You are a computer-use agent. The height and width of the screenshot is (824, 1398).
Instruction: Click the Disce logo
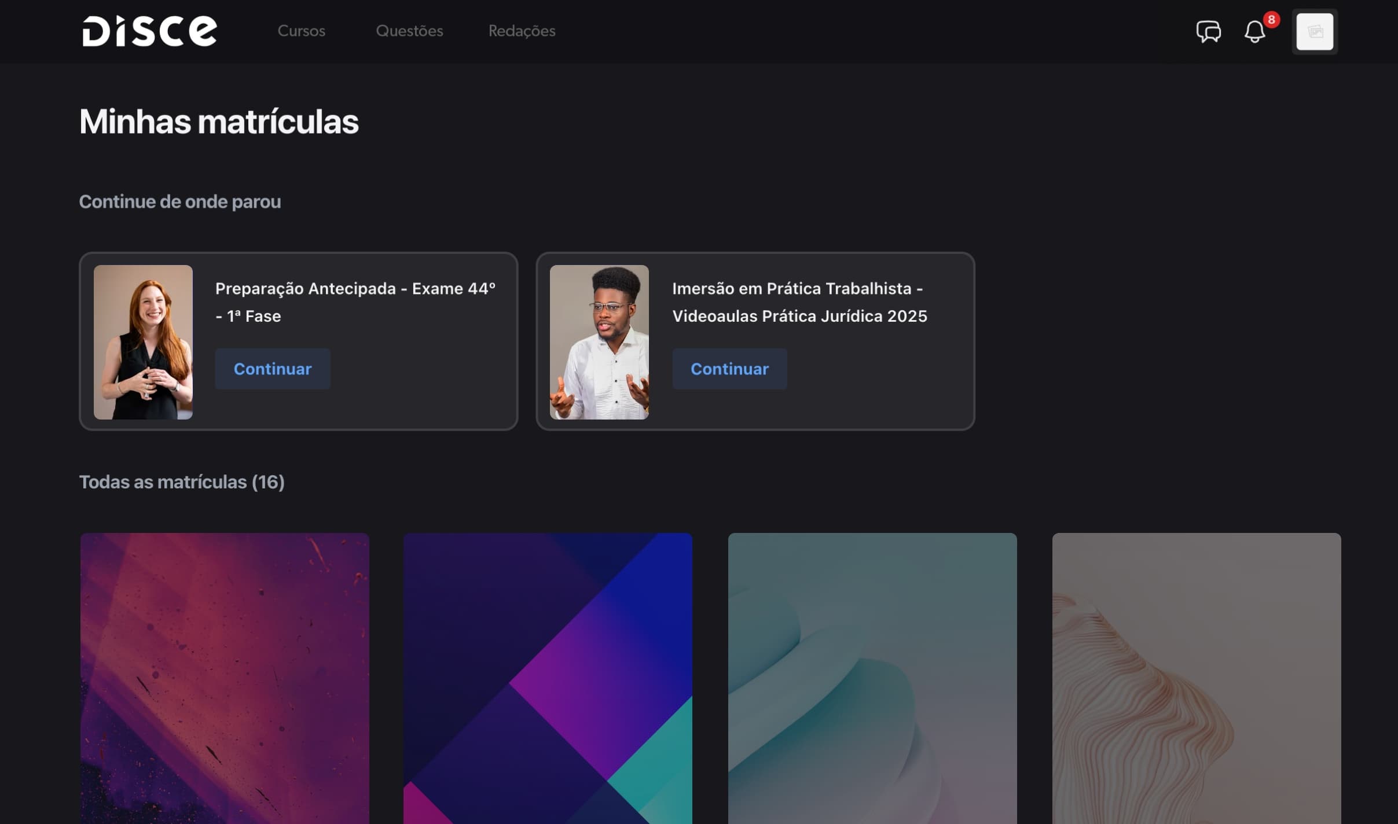coord(149,31)
